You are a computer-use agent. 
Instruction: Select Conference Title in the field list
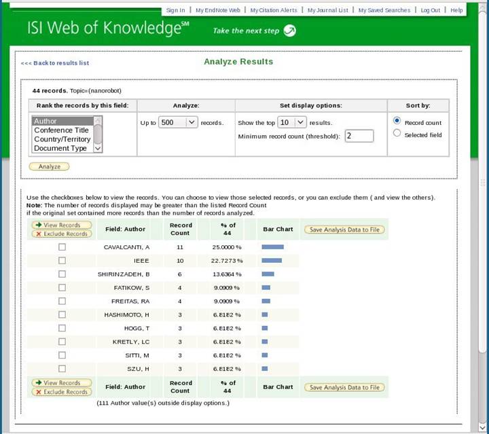[x=62, y=130]
